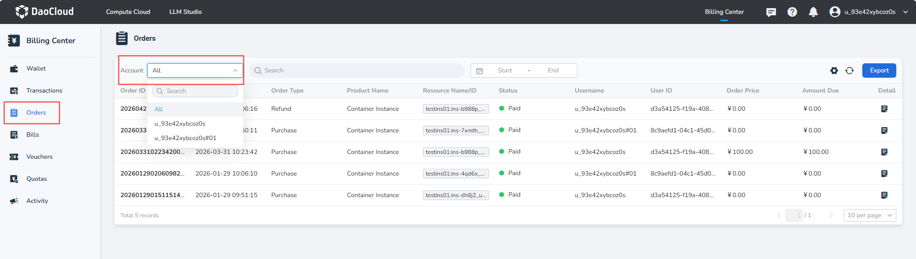916x259 pixels.
Task: Open the 10 per page dropdown
Action: (869, 215)
